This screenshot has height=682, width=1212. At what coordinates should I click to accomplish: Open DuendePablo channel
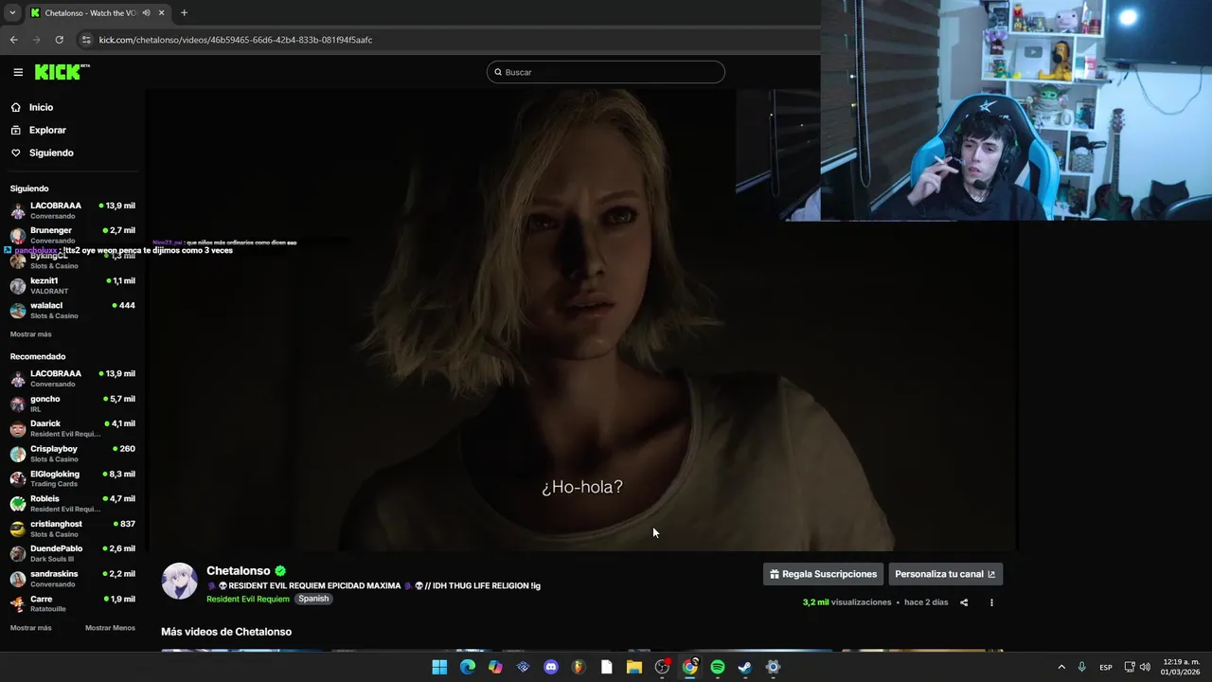click(72, 553)
